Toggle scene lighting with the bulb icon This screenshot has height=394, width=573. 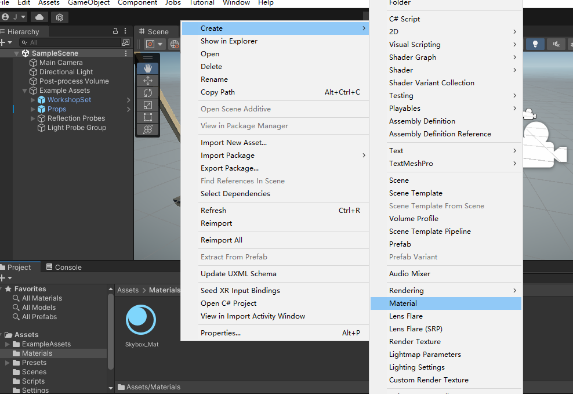(535, 44)
